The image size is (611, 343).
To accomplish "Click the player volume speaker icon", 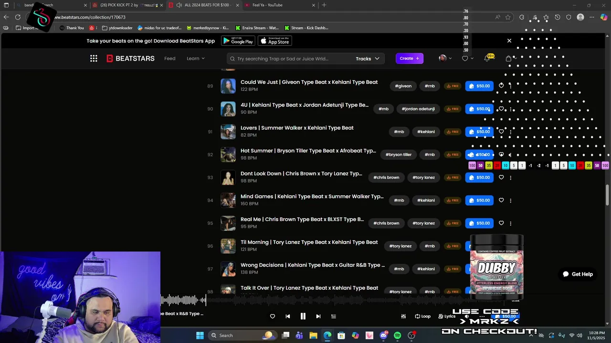I will (x=467, y=316).
